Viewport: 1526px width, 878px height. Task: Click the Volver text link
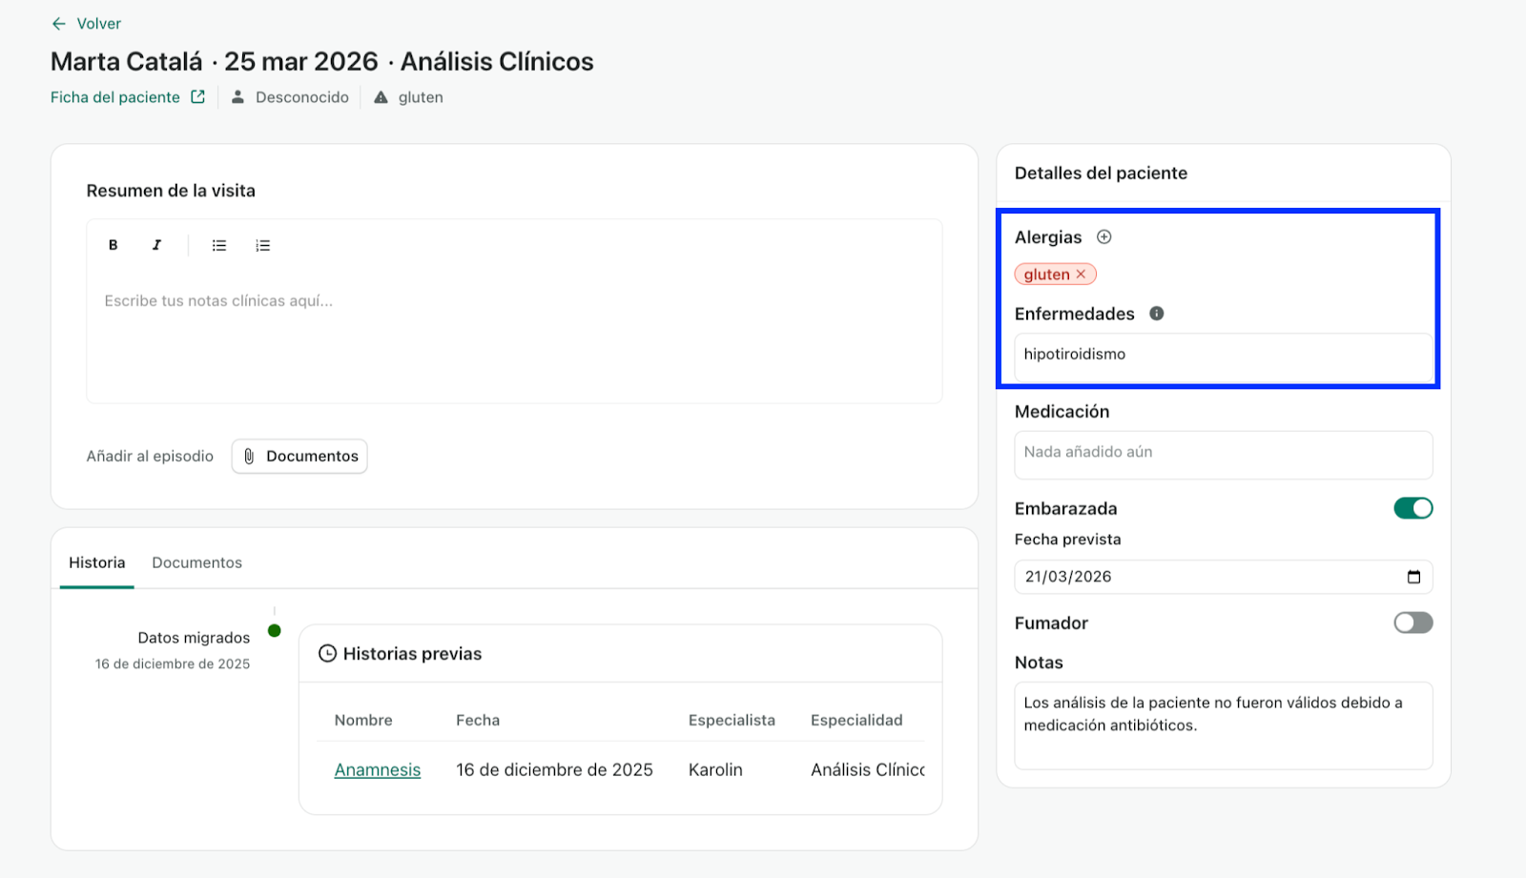[99, 24]
